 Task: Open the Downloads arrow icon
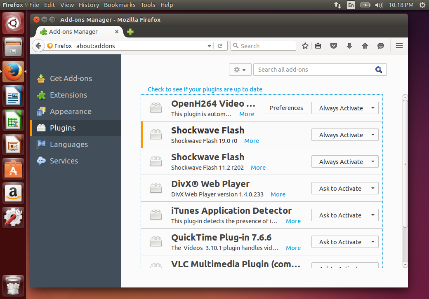coord(349,46)
